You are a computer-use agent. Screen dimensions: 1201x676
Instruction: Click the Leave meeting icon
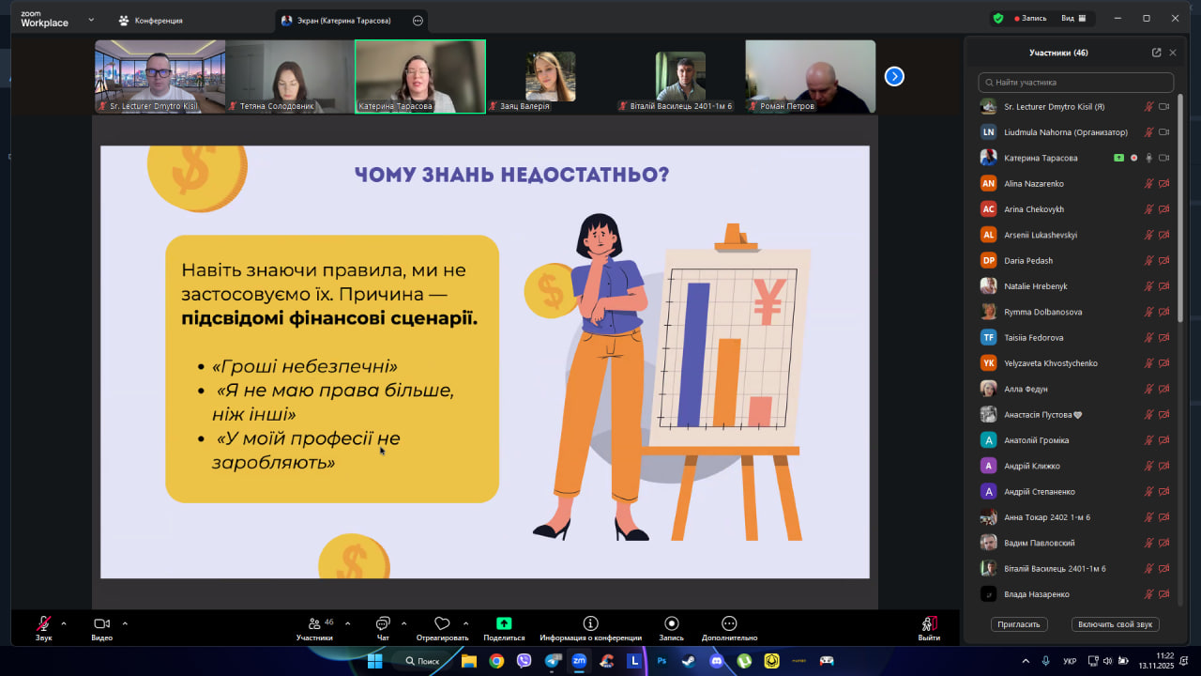click(929, 624)
